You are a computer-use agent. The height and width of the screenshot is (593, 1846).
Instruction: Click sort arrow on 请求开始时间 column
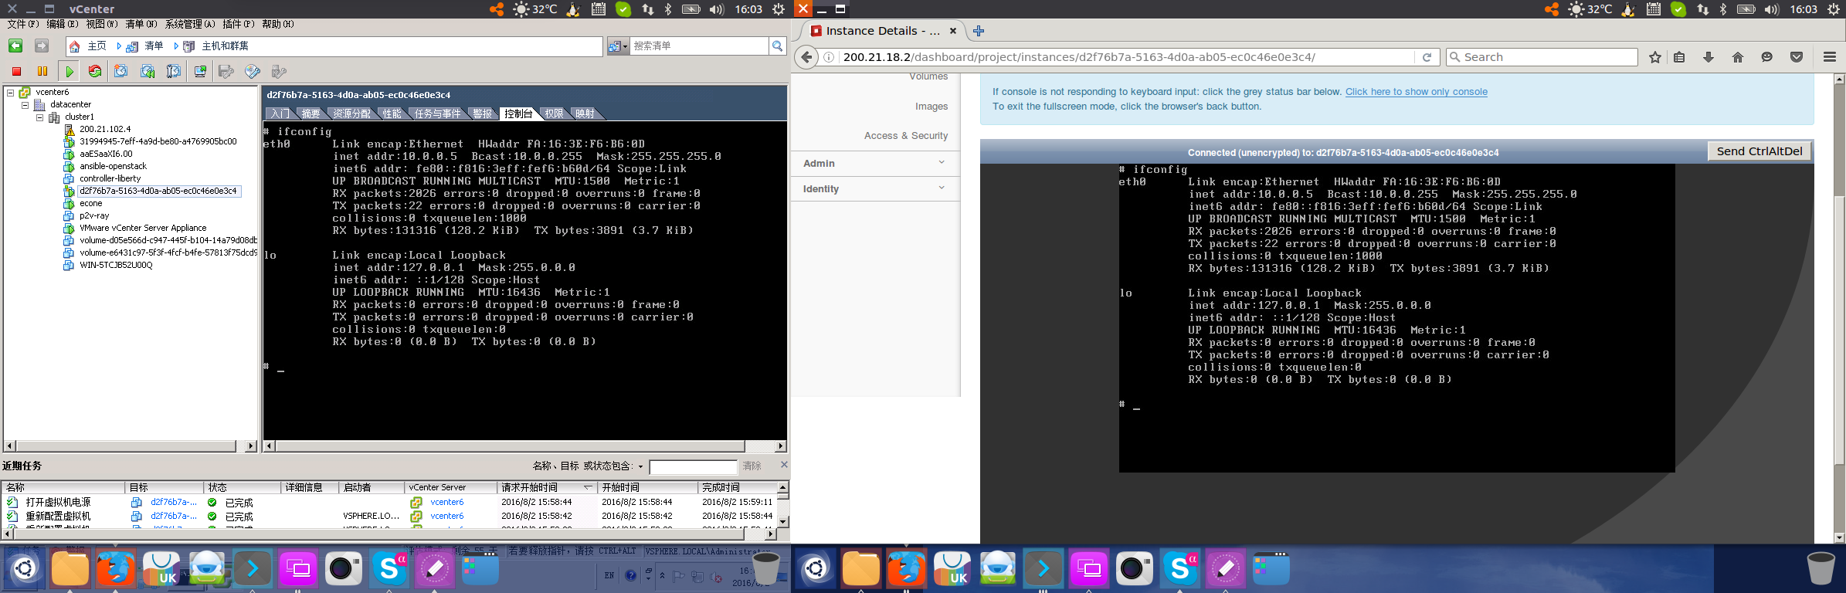[588, 487]
